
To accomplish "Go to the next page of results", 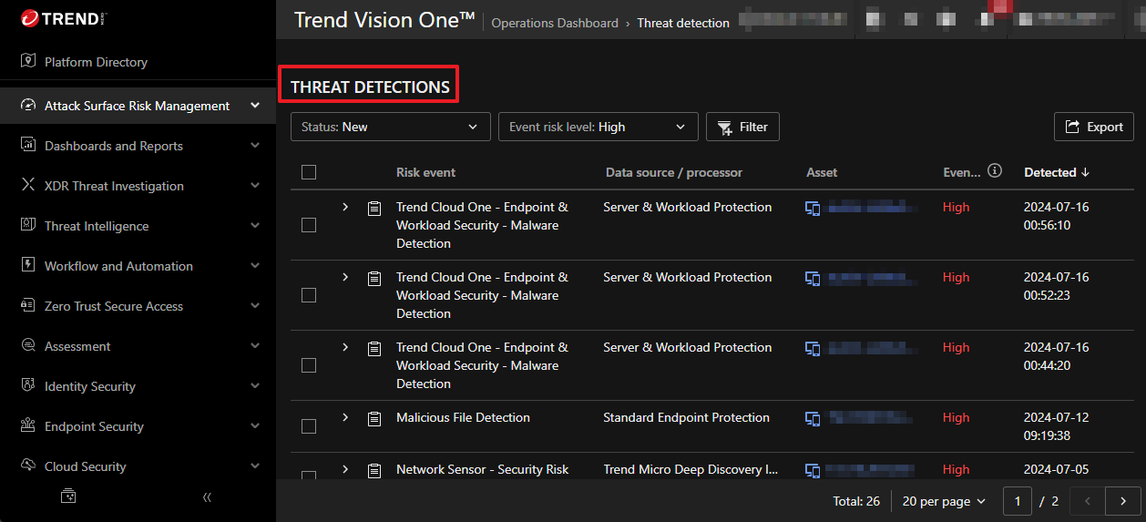I will point(1122,501).
